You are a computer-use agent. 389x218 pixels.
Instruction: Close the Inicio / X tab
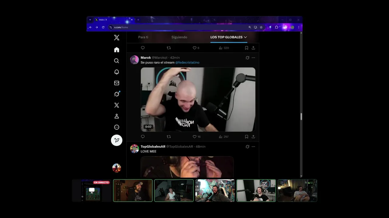(x=131, y=20)
